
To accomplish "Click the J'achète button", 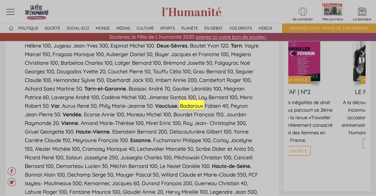I will coord(299,151).
